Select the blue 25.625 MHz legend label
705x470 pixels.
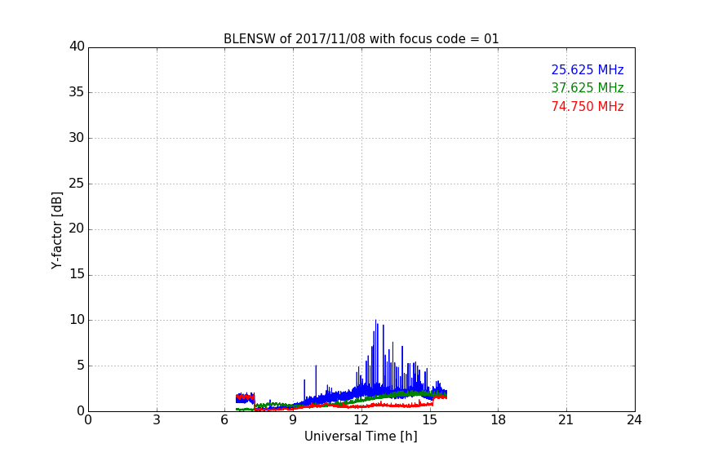point(587,69)
